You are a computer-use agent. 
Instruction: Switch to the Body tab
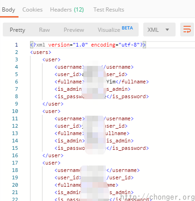coord(8,10)
